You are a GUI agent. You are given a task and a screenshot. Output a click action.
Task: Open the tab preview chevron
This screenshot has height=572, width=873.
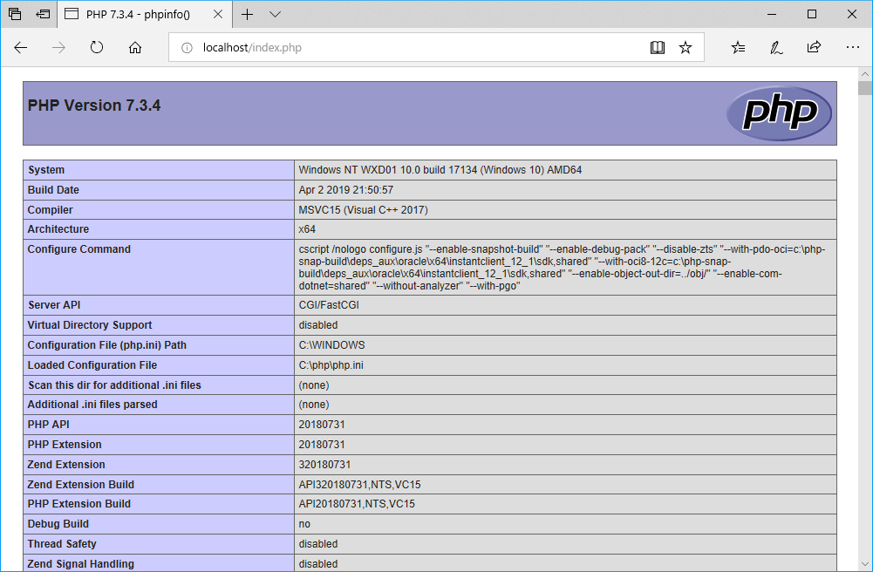pyautogui.click(x=273, y=15)
